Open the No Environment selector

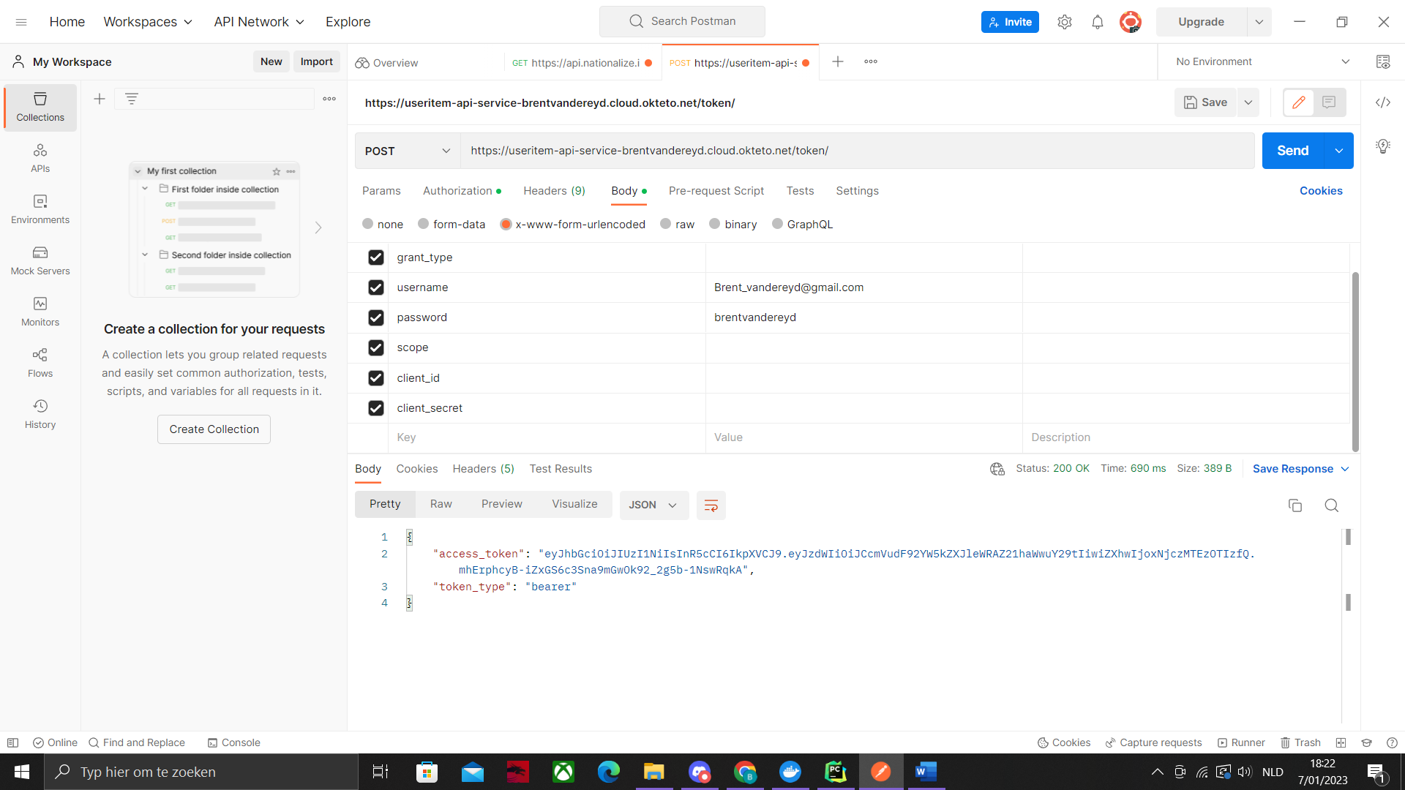pos(1259,61)
